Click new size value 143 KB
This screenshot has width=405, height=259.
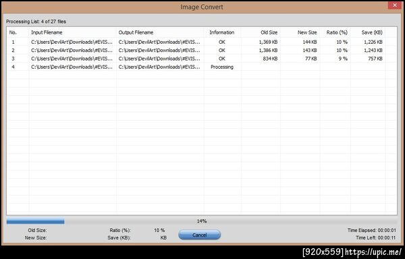tap(310, 51)
